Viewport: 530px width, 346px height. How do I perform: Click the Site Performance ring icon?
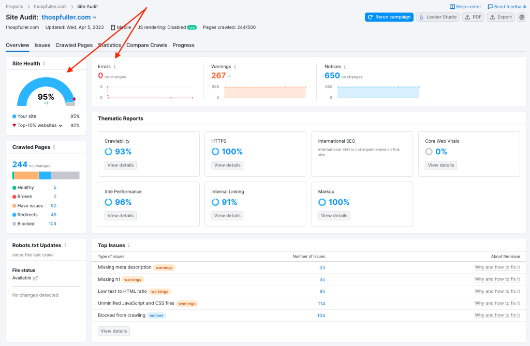(x=108, y=202)
